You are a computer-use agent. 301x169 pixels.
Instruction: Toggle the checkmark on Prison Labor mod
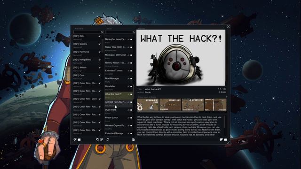coord(128,118)
